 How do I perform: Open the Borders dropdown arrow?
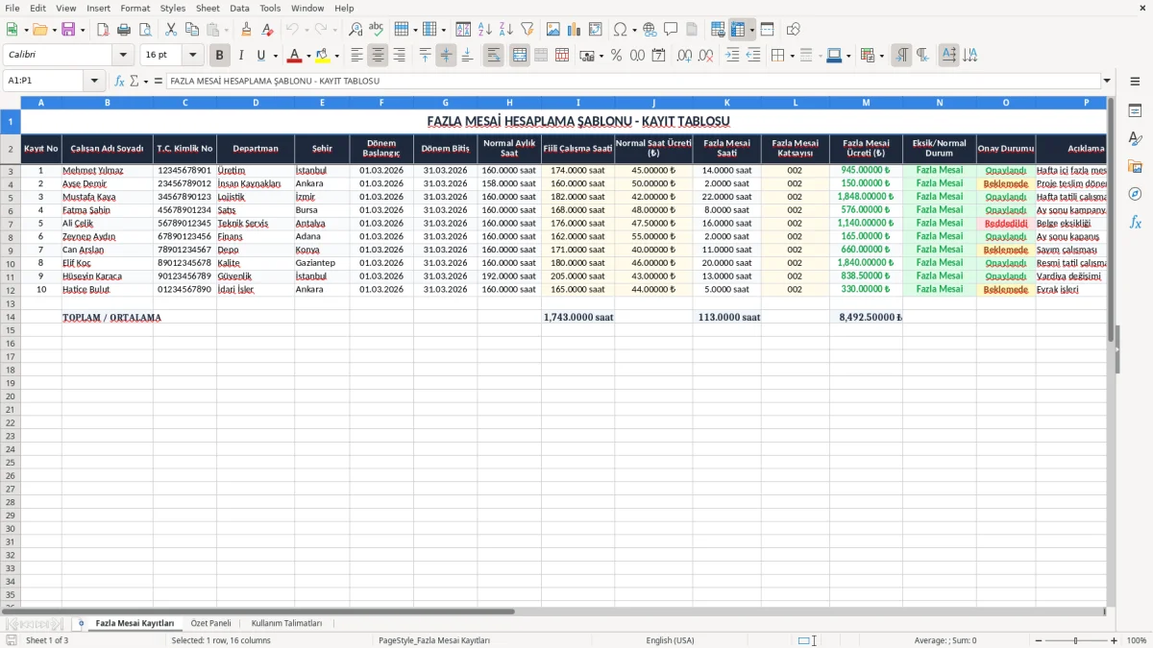(794, 56)
